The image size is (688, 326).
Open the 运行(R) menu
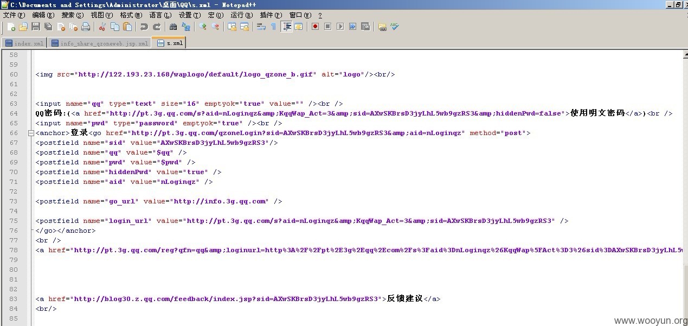point(242,15)
